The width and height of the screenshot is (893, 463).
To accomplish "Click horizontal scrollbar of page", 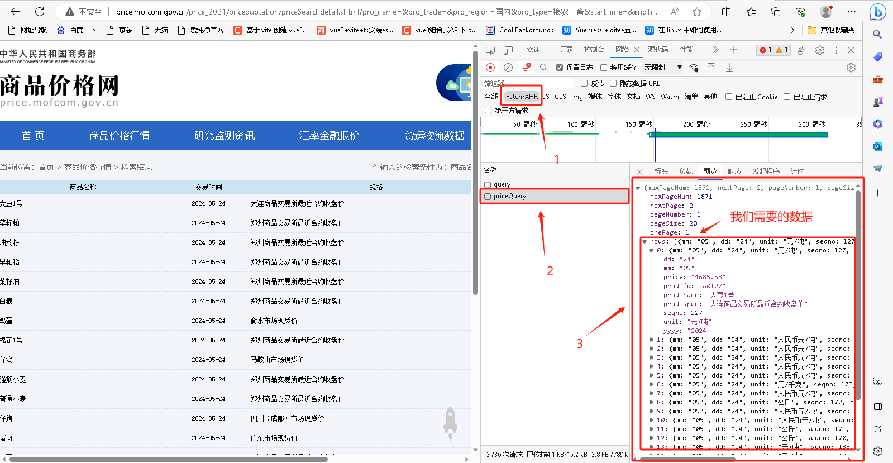I will click(x=168, y=459).
